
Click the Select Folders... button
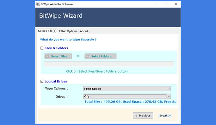point(101,56)
